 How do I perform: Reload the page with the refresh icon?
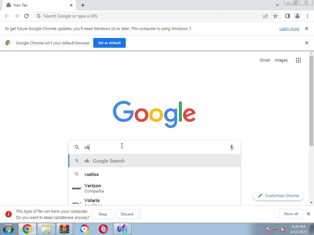coord(26,16)
